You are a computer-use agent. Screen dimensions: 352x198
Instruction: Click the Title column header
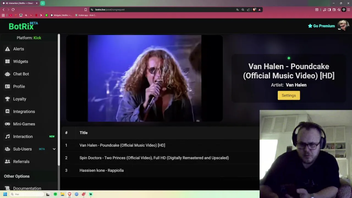click(x=84, y=133)
